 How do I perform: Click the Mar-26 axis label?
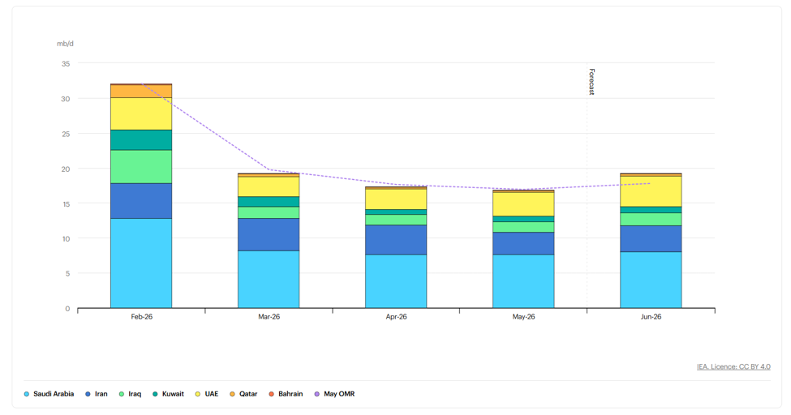point(269,317)
